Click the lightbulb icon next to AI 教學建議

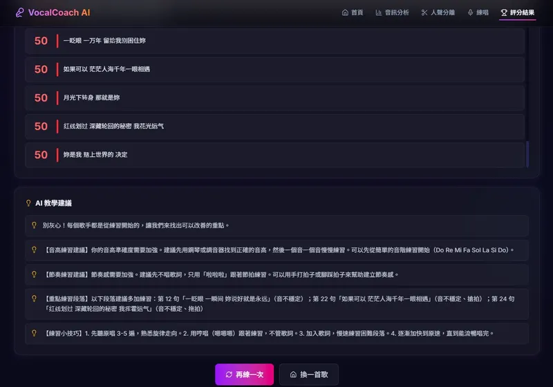pyautogui.click(x=28, y=203)
